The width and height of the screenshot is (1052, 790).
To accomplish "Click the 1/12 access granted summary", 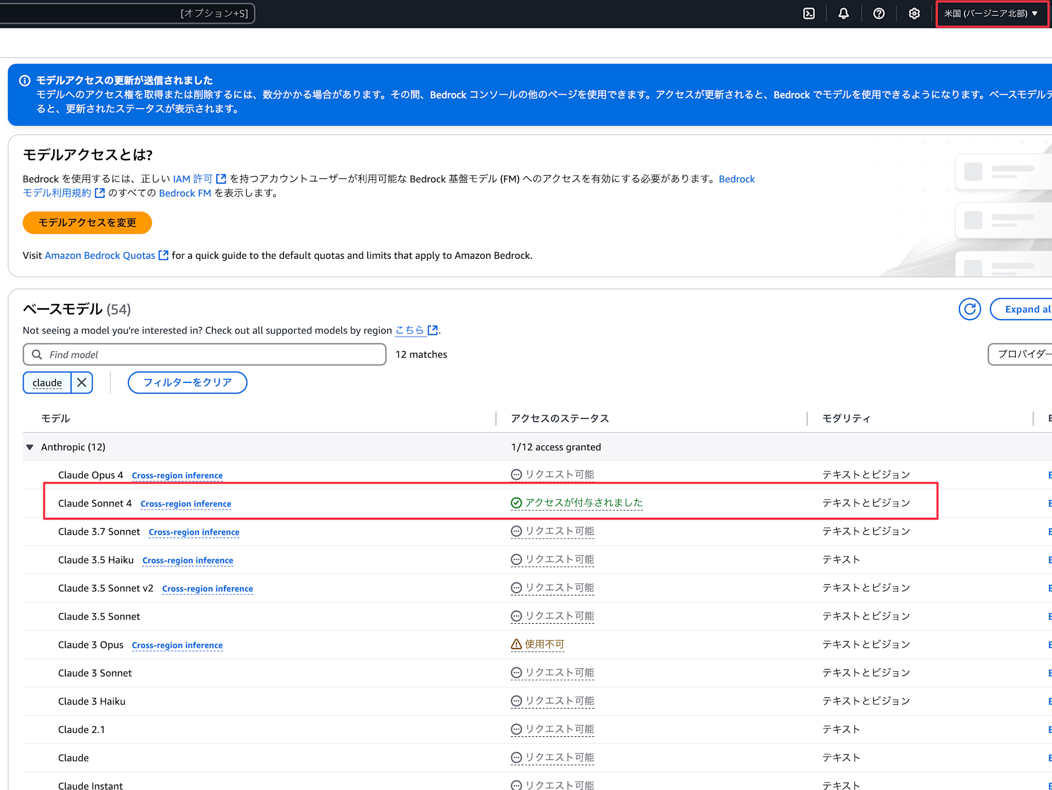I will point(556,447).
